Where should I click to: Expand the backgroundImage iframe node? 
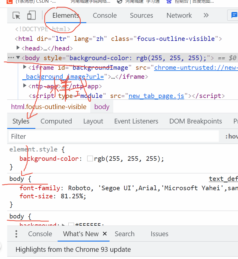(x=25, y=67)
